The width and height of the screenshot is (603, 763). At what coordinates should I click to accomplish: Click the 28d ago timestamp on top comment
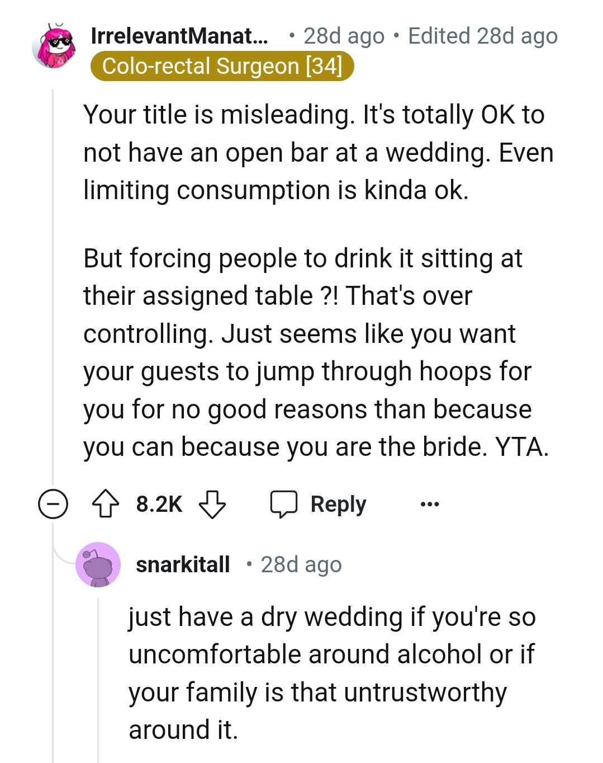[x=344, y=36]
